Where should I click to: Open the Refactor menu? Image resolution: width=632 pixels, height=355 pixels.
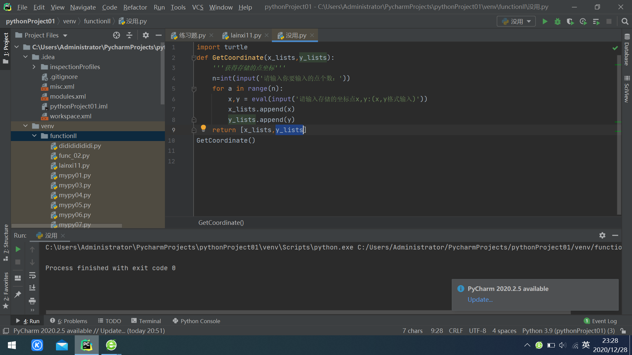[x=135, y=7]
